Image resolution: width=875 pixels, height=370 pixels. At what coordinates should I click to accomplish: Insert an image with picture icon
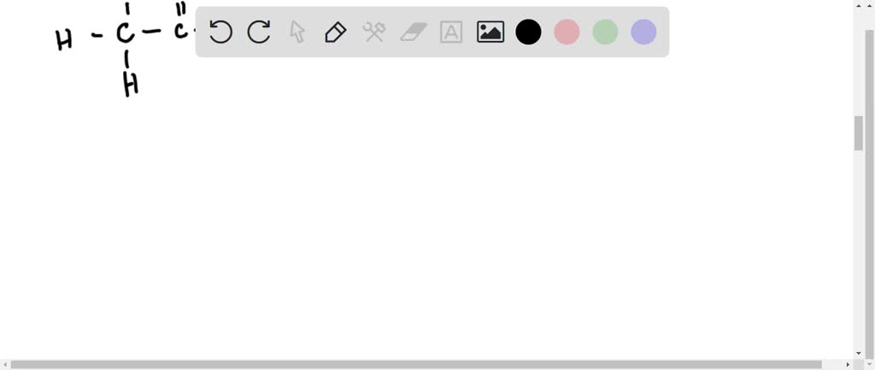click(490, 32)
